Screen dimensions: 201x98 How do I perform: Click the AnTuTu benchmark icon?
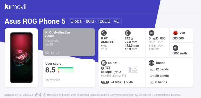click(175, 33)
